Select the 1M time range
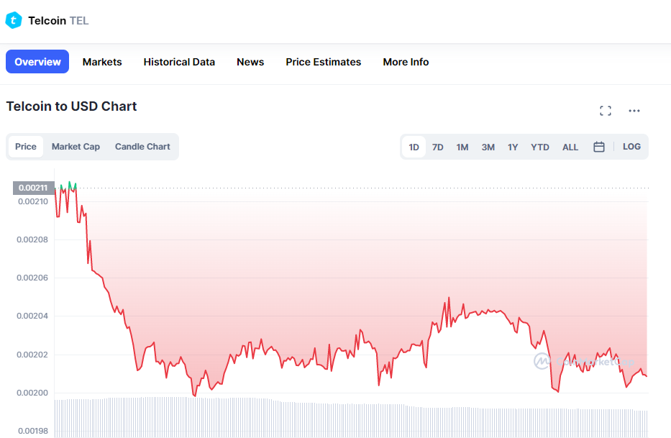 point(462,147)
